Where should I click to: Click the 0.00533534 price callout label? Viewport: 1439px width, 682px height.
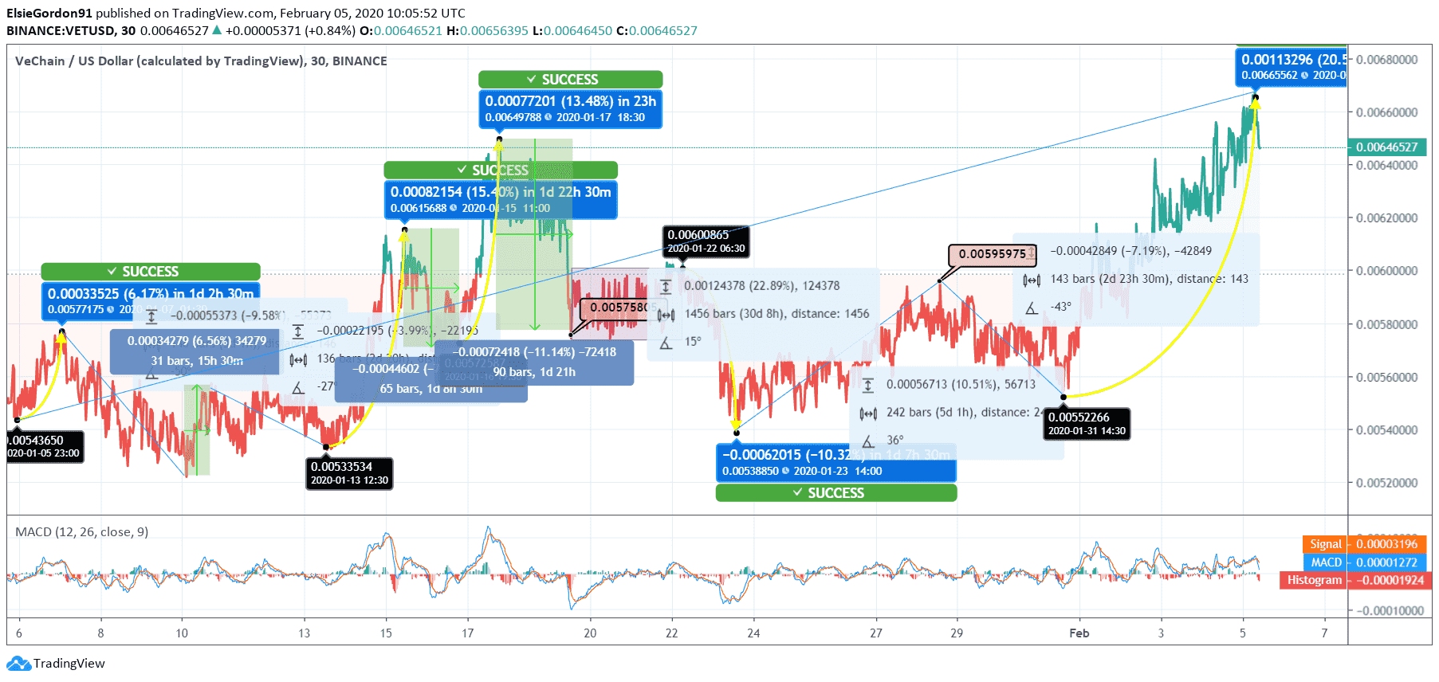click(349, 473)
